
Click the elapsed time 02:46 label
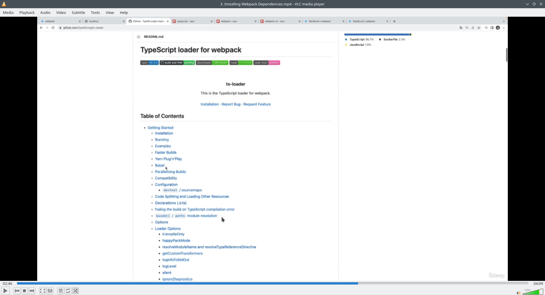click(x=8, y=283)
